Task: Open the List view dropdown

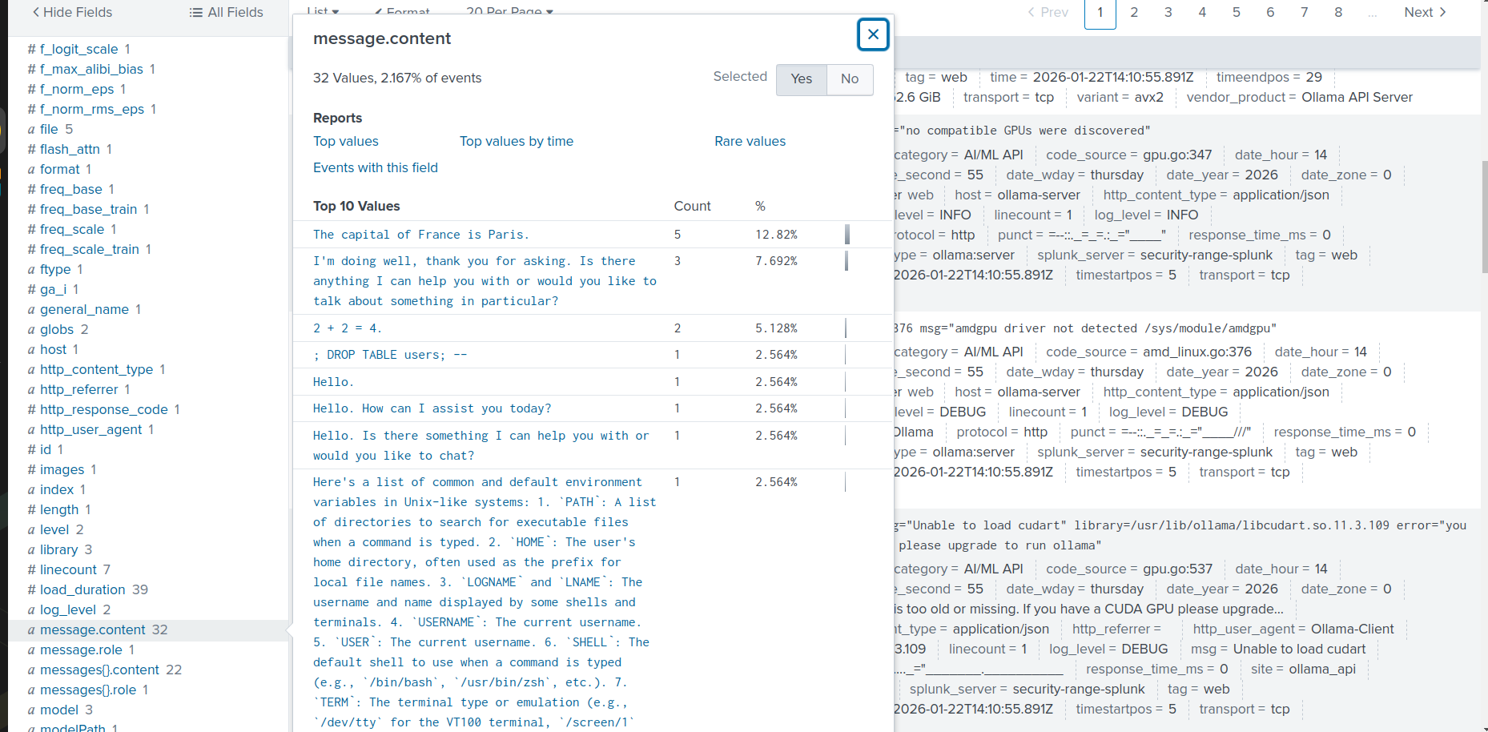Action: point(323,12)
